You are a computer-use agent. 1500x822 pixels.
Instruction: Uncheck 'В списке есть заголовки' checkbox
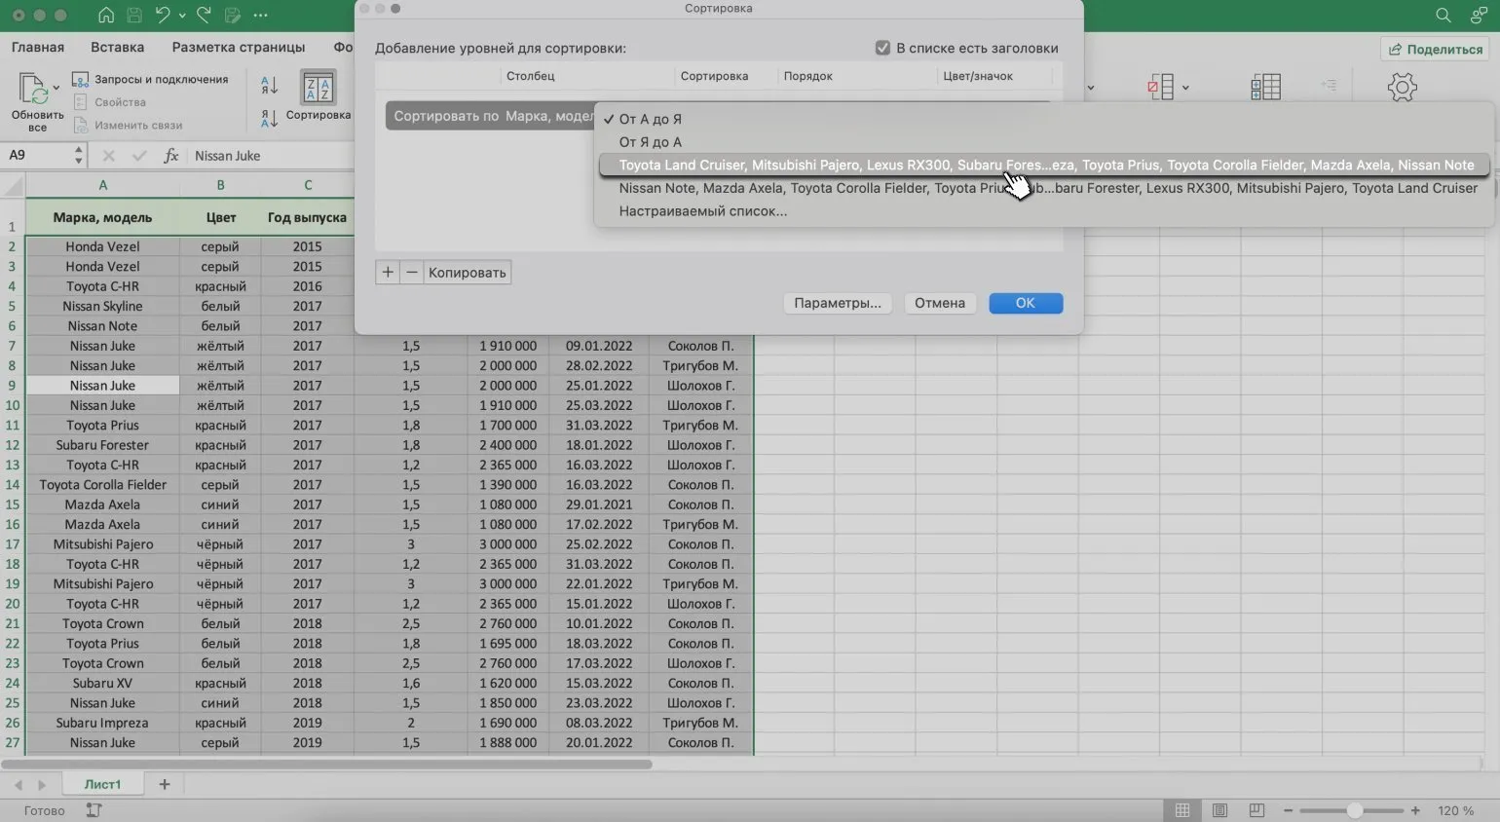(x=882, y=48)
